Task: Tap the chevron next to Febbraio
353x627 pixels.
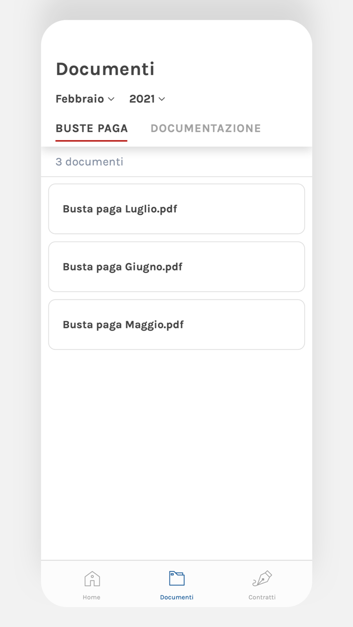Action: 110,99
